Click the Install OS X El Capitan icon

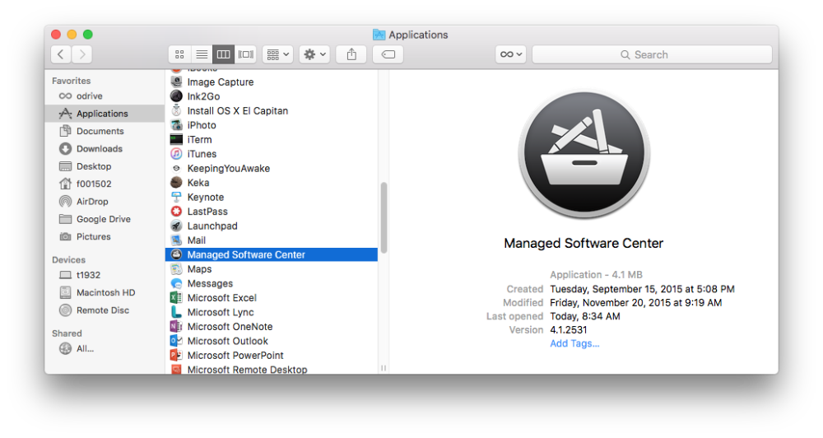(x=176, y=110)
